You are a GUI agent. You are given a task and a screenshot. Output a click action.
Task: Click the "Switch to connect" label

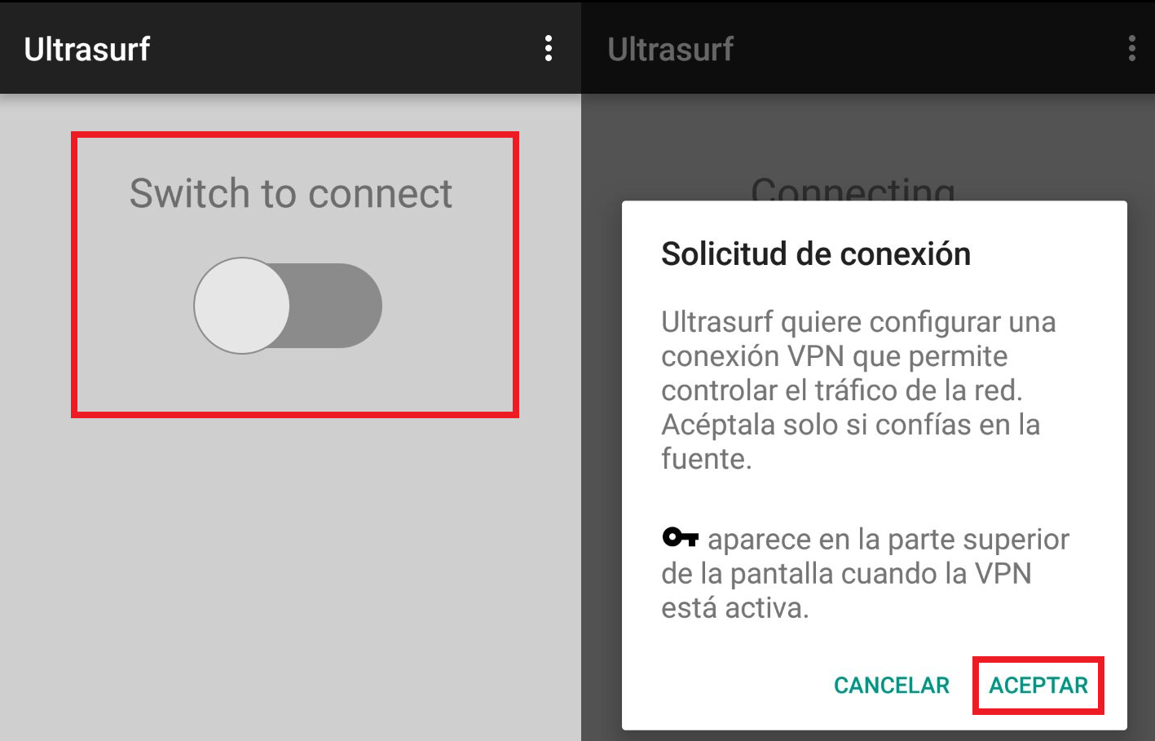(x=291, y=194)
